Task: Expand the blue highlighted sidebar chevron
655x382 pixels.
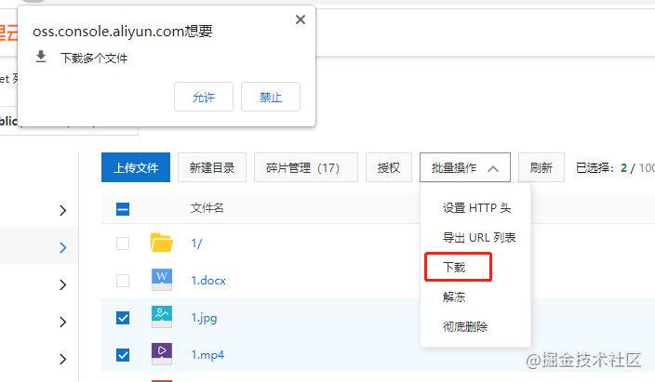Action: (63, 247)
